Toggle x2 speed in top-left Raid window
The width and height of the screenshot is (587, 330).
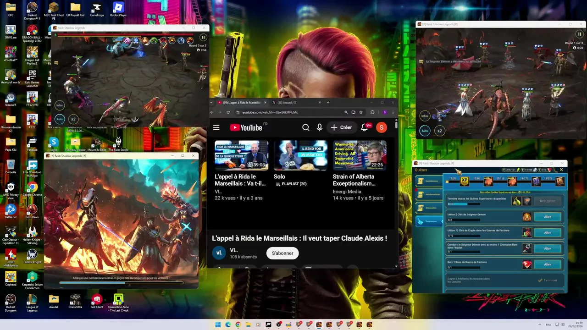point(72,119)
